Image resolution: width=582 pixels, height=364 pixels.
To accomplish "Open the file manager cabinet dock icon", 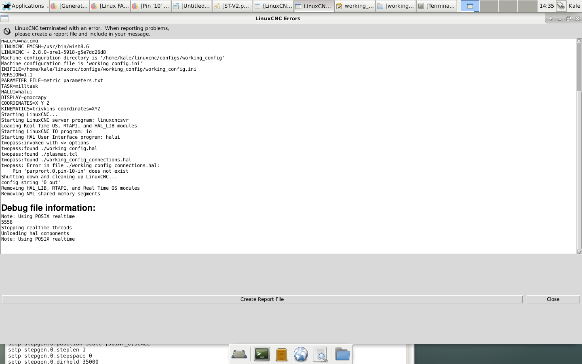I will [282, 355].
